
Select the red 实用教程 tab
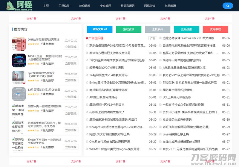point(215,29)
